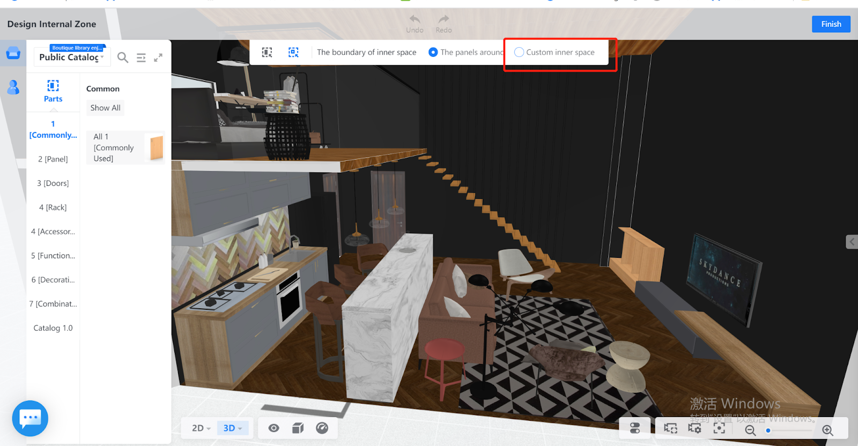Open the user account sidebar icon
The height and width of the screenshot is (446, 858).
pyautogui.click(x=13, y=87)
